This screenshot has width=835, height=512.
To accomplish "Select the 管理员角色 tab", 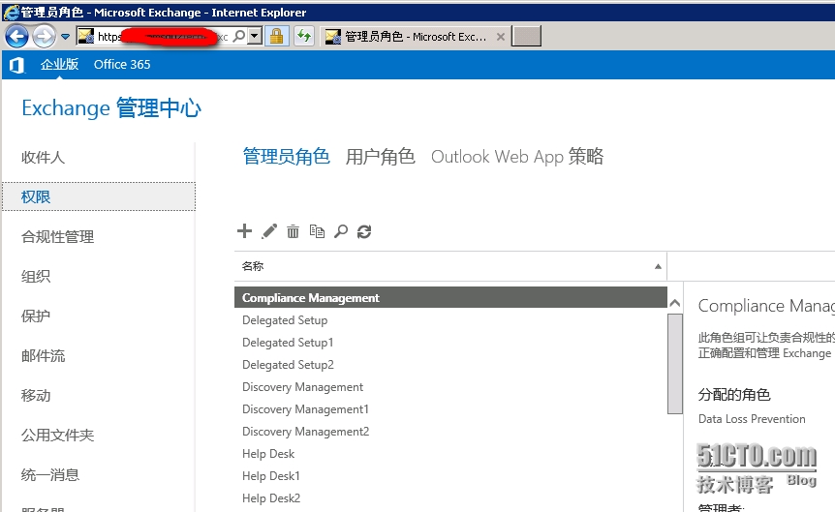I will click(286, 157).
